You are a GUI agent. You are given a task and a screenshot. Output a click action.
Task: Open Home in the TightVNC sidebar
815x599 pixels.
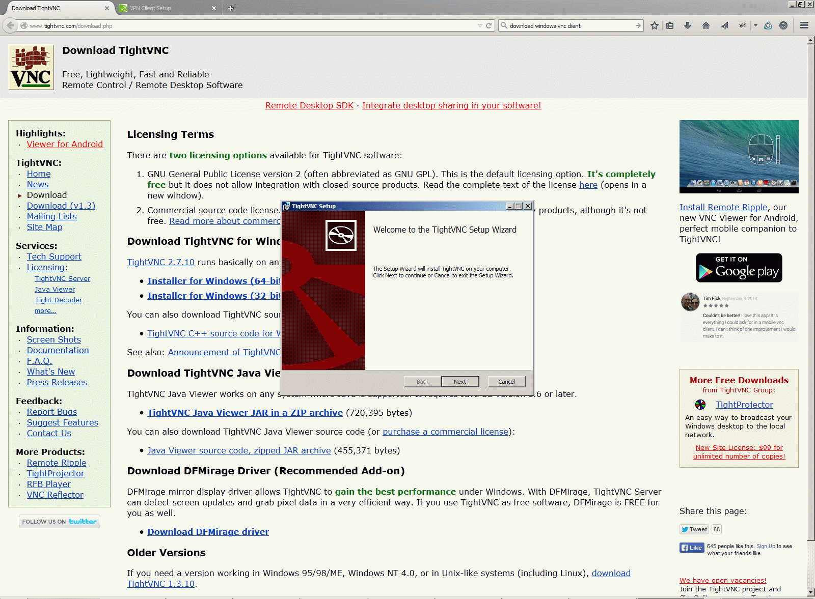(x=39, y=174)
